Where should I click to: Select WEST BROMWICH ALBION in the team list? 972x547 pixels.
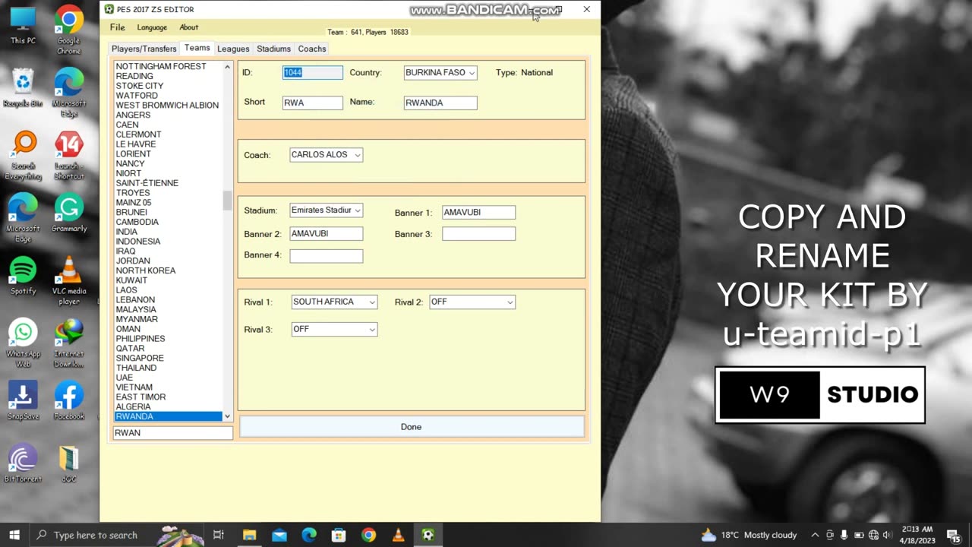(x=167, y=106)
